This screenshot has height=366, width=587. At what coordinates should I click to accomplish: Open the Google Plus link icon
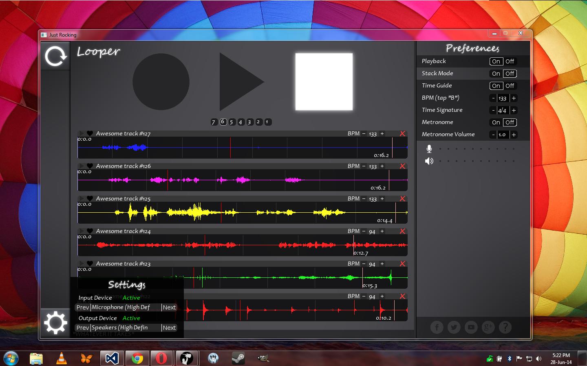click(x=488, y=327)
